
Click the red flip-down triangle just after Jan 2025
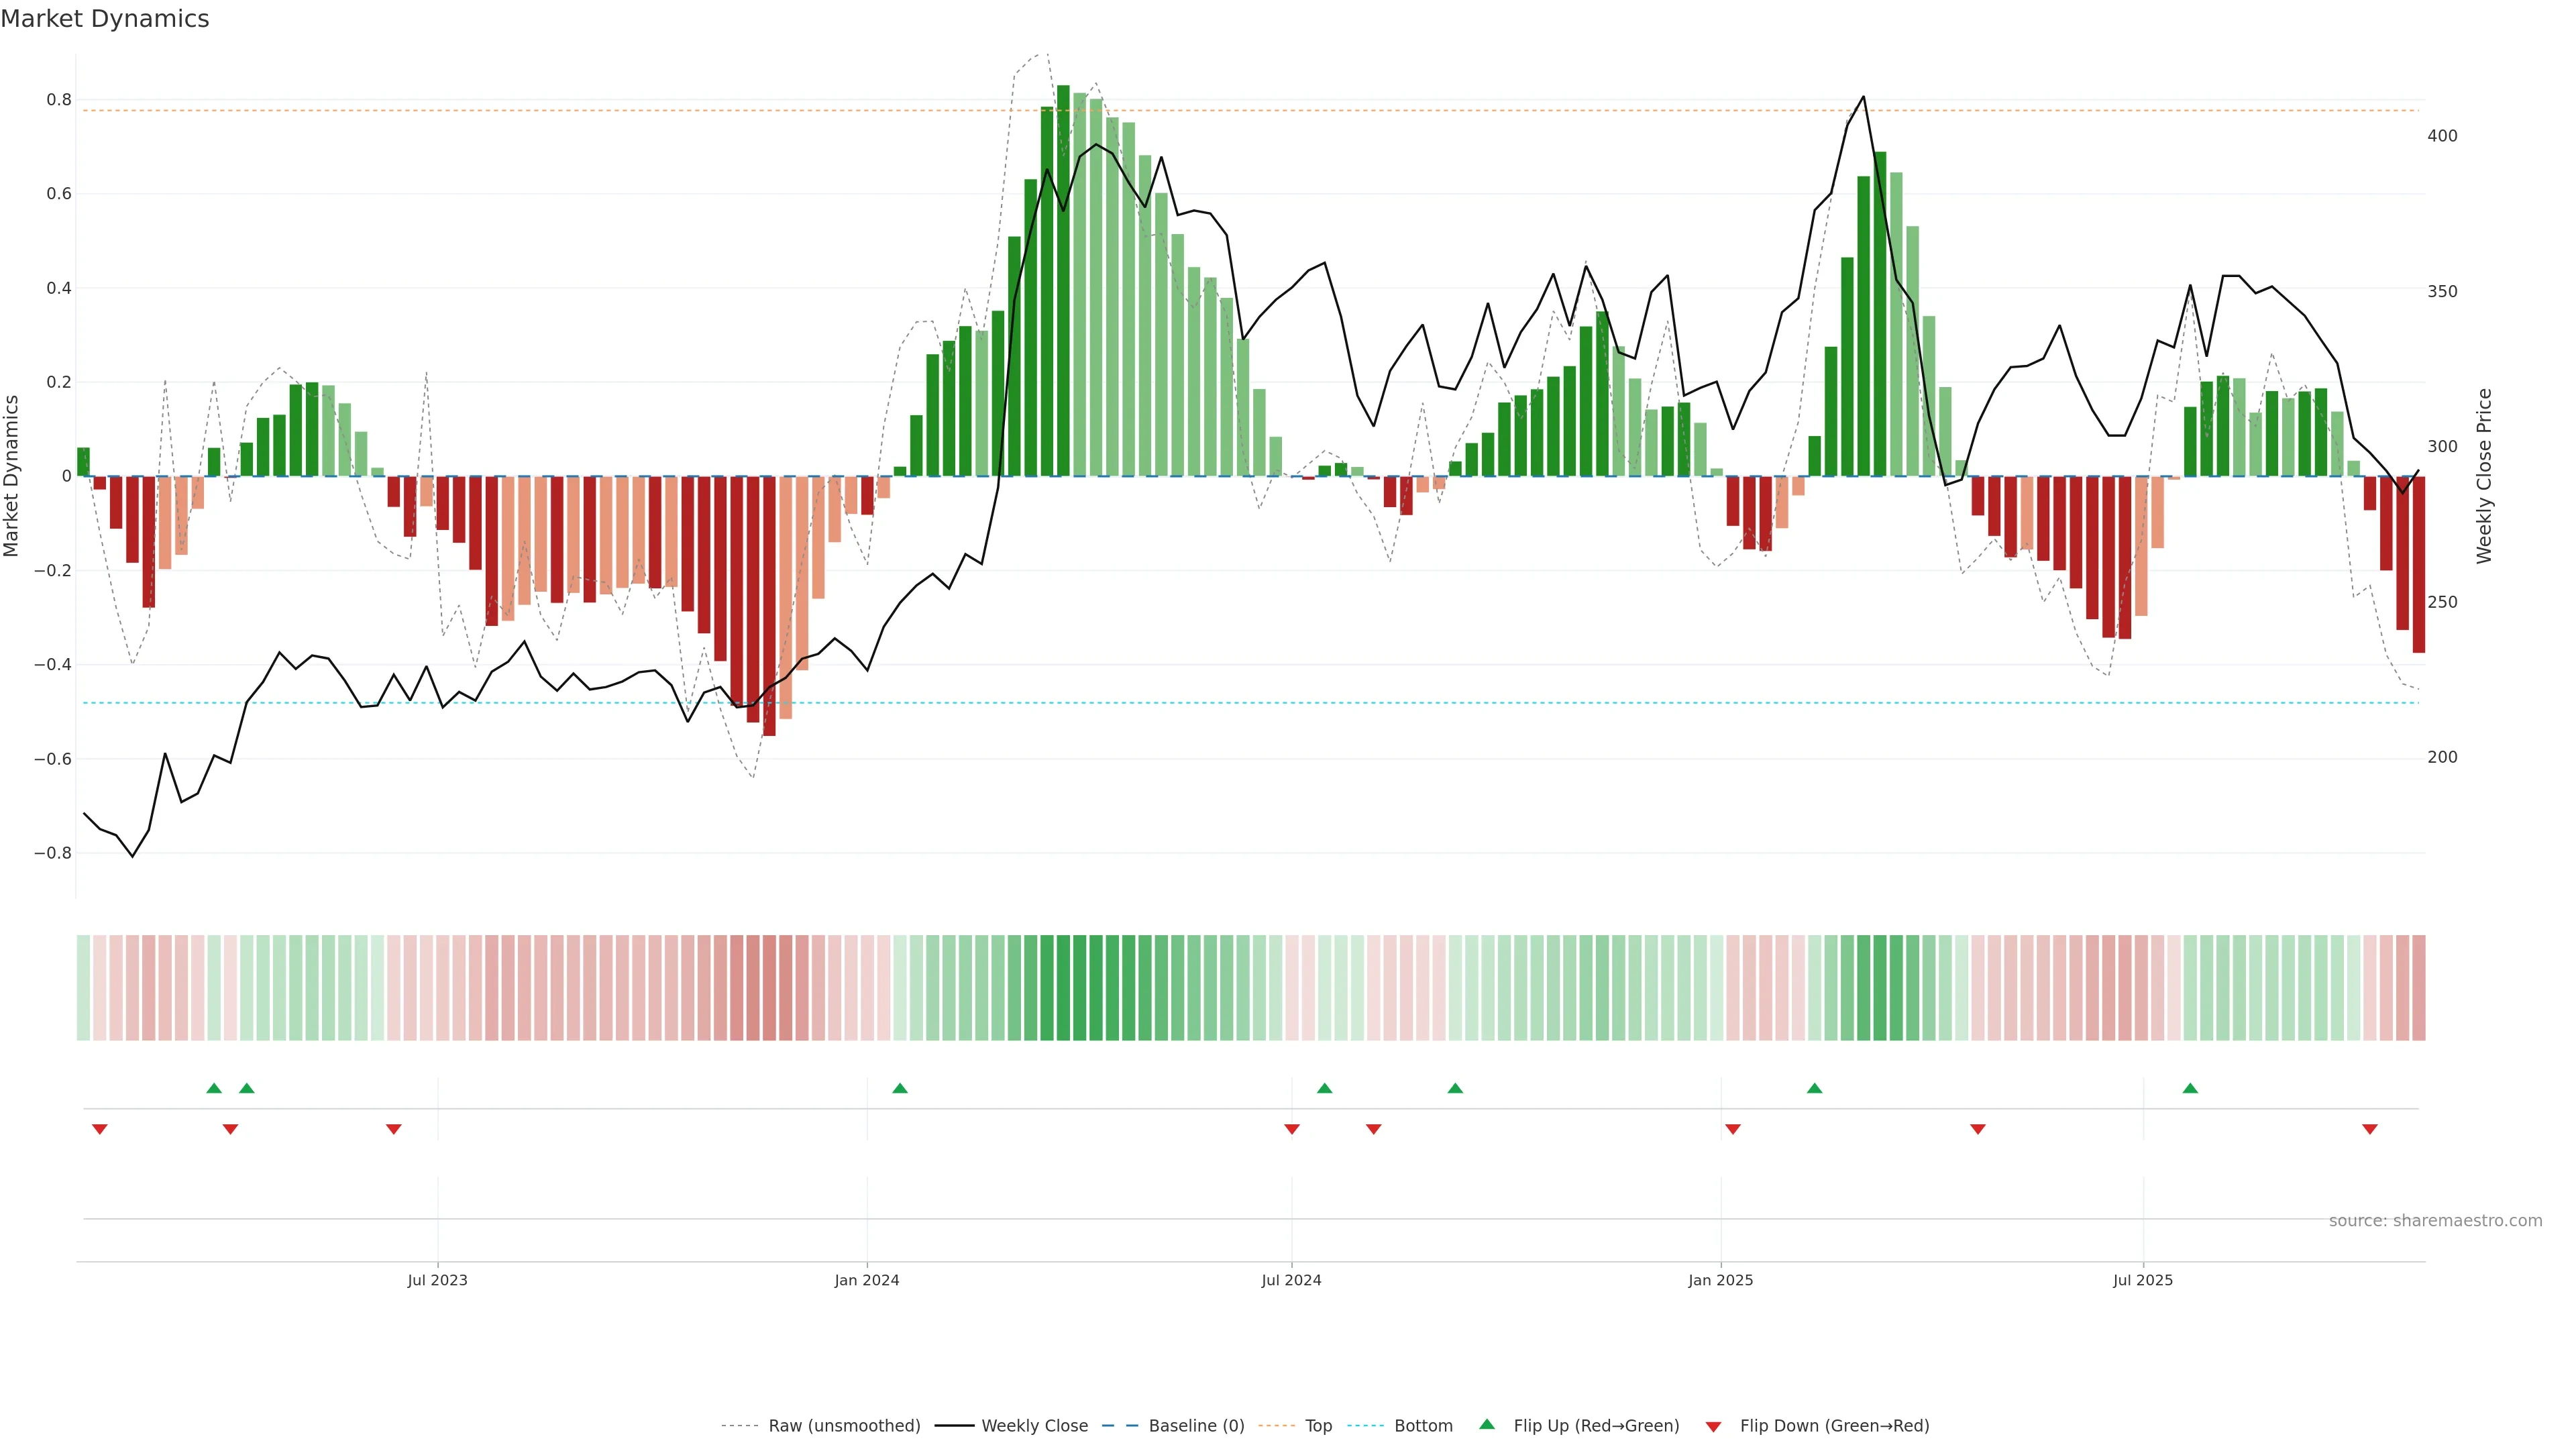click(1733, 1129)
